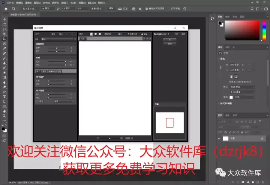The height and width of the screenshot is (185, 270).
Task: Select the Brush tool
Action: pyautogui.click(x=4, y=58)
